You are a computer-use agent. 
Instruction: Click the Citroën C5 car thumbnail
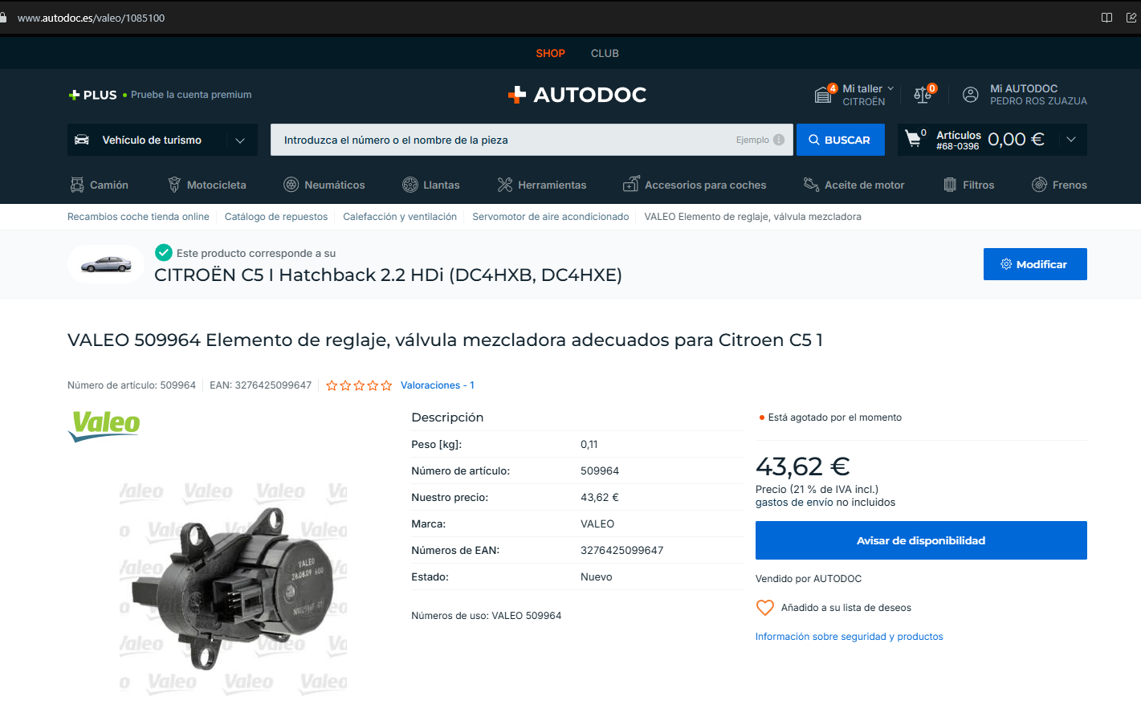106,264
